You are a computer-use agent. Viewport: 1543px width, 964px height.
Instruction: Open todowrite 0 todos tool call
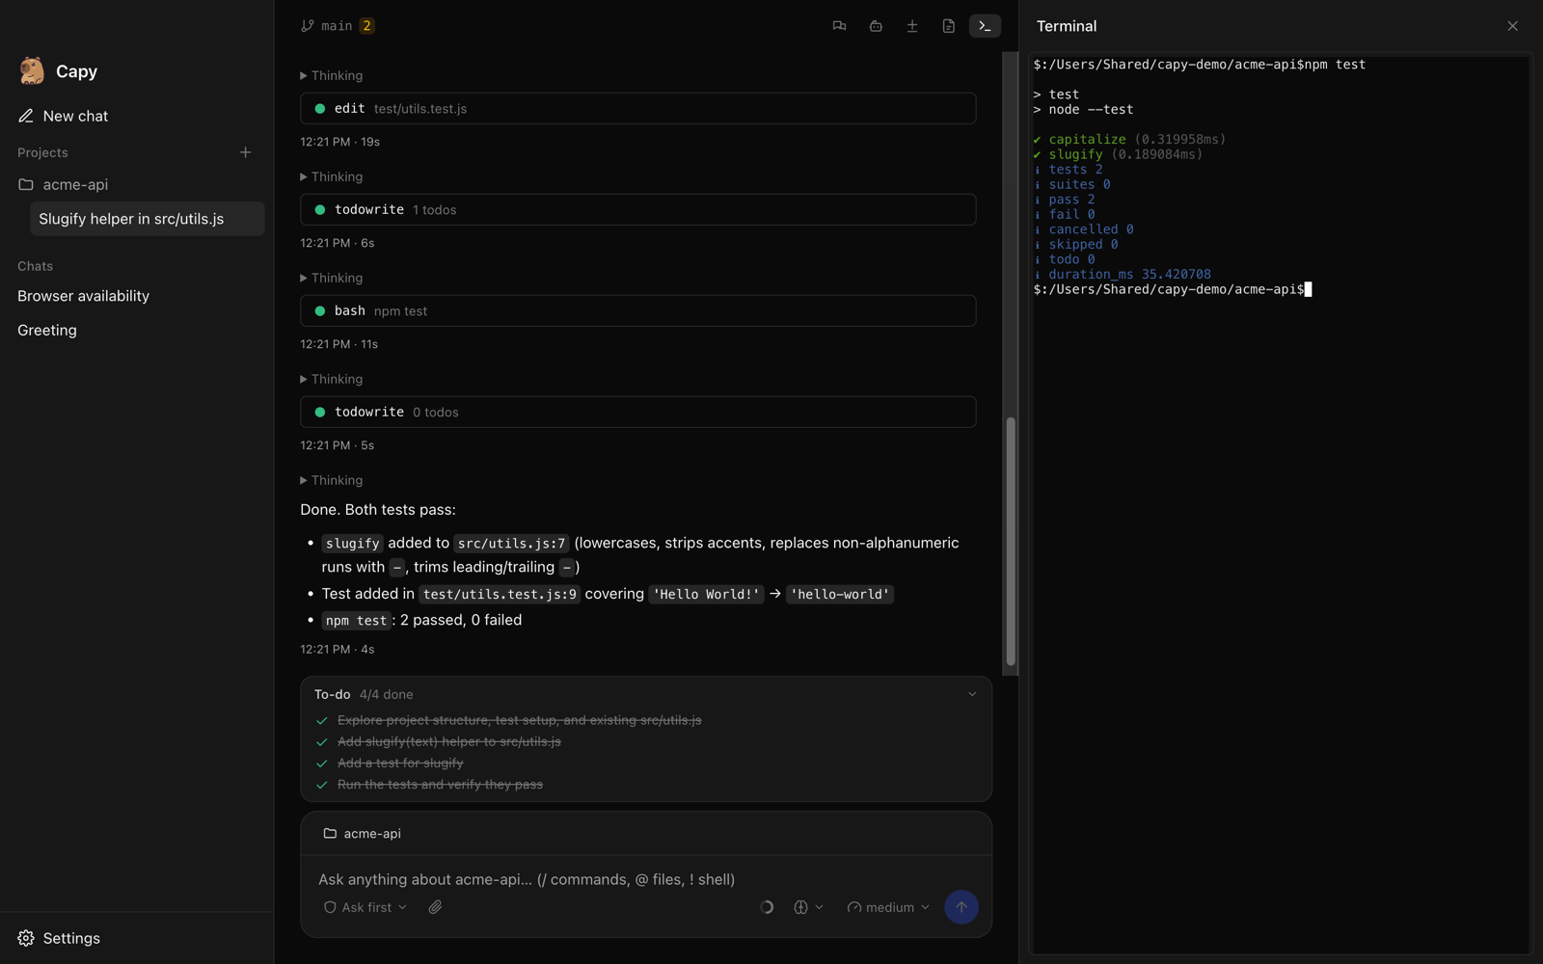pyautogui.click(x=638, y=412)
